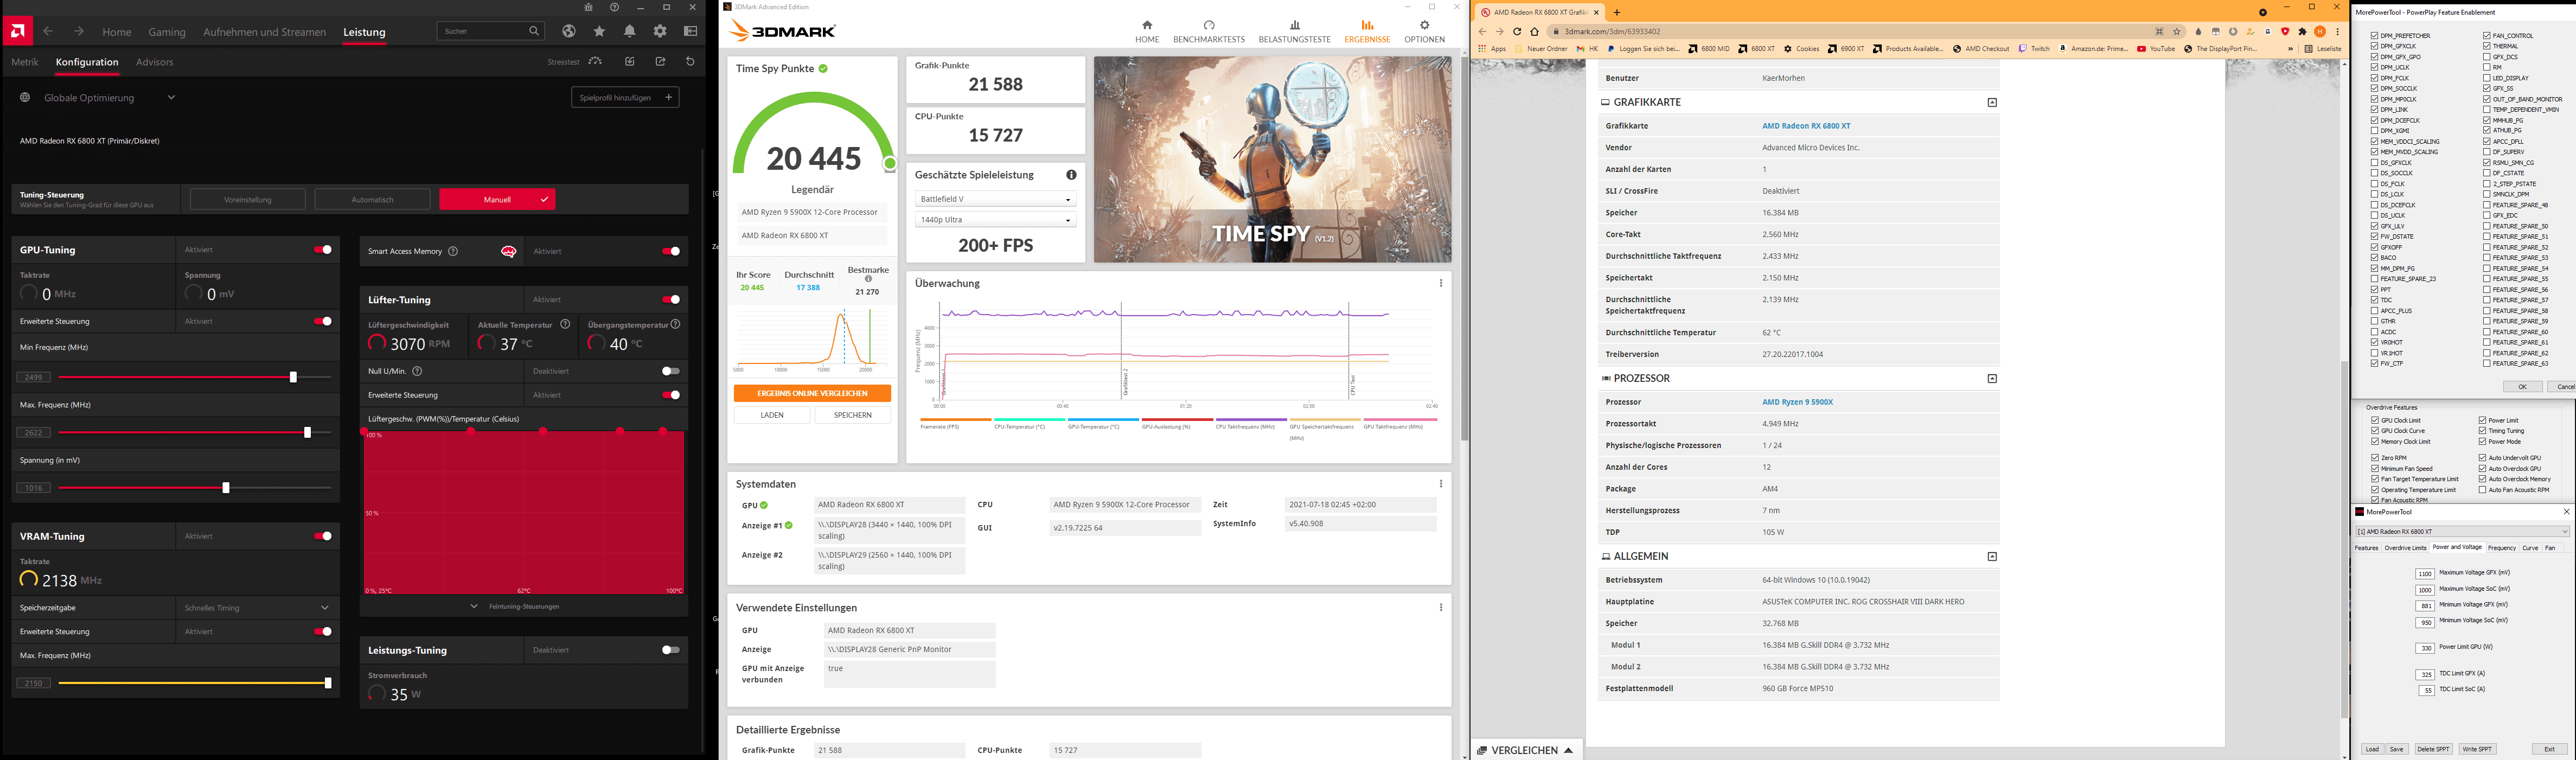Click the Max. Frequenz GPU slider handle
The width and height of the screenshot is (2576, 760).
[307, 433]
